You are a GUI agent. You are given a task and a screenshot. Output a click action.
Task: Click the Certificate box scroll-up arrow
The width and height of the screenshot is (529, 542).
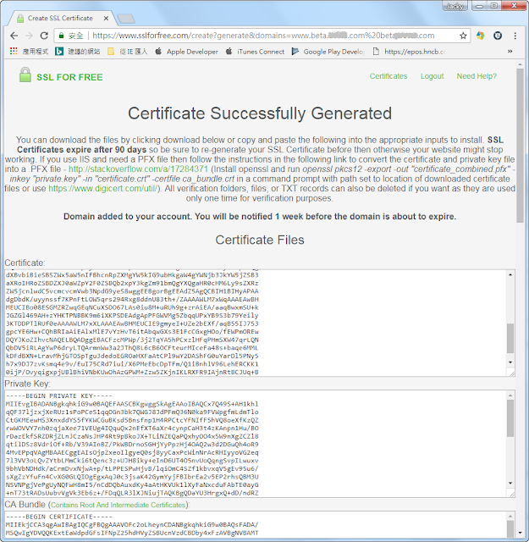510,274
